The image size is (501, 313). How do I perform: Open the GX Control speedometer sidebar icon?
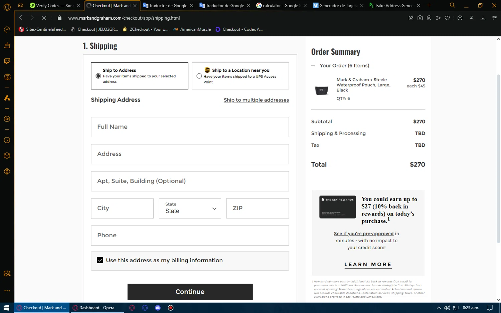click(7, 30)
